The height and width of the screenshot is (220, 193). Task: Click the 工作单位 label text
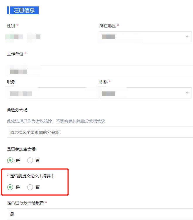click(15, 54)
